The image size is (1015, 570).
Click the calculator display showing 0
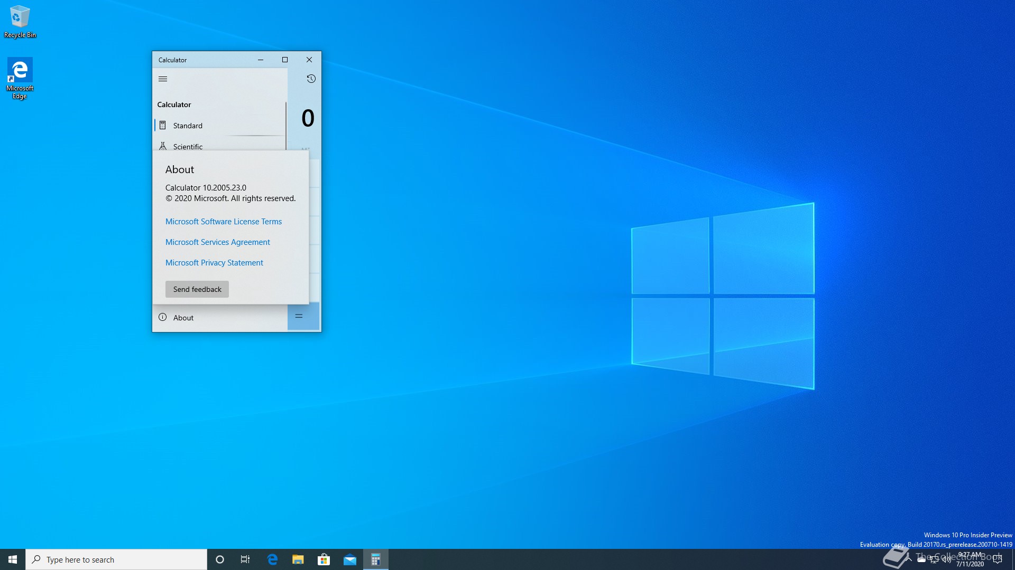pos(308,118)
